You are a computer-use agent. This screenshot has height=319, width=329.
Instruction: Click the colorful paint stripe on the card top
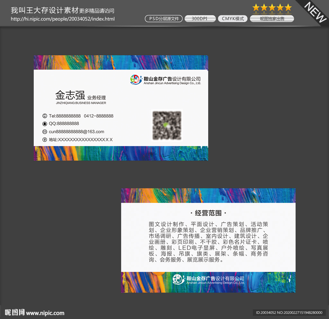(120, 62)
